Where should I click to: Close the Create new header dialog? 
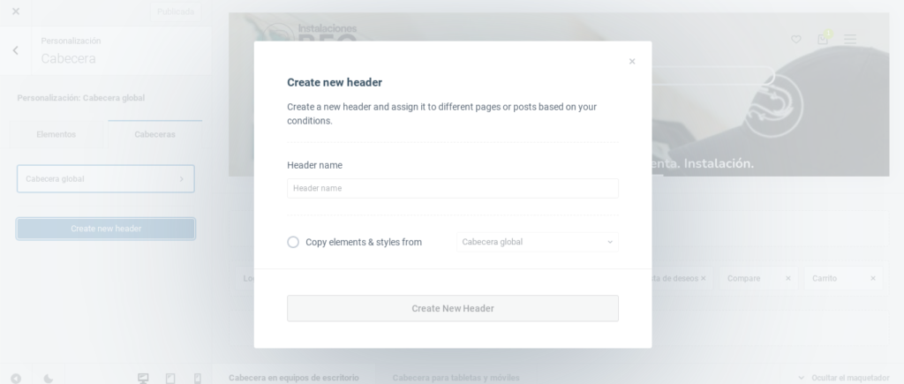(632, 61)
